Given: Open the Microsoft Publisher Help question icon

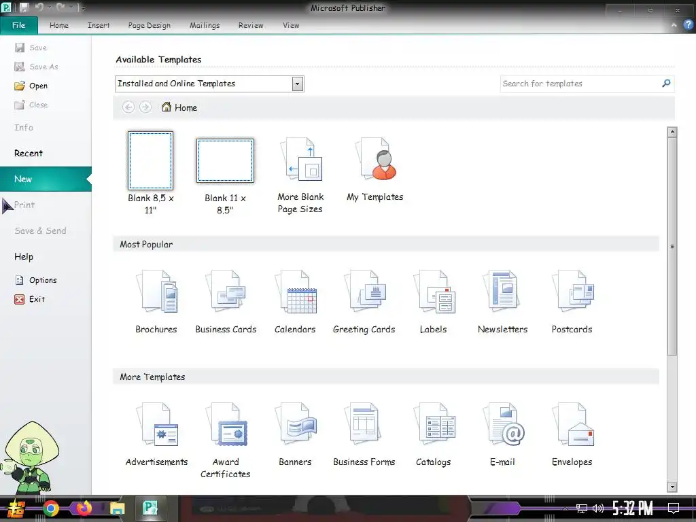Looking at the screenshot, I should tap(688, 25).
